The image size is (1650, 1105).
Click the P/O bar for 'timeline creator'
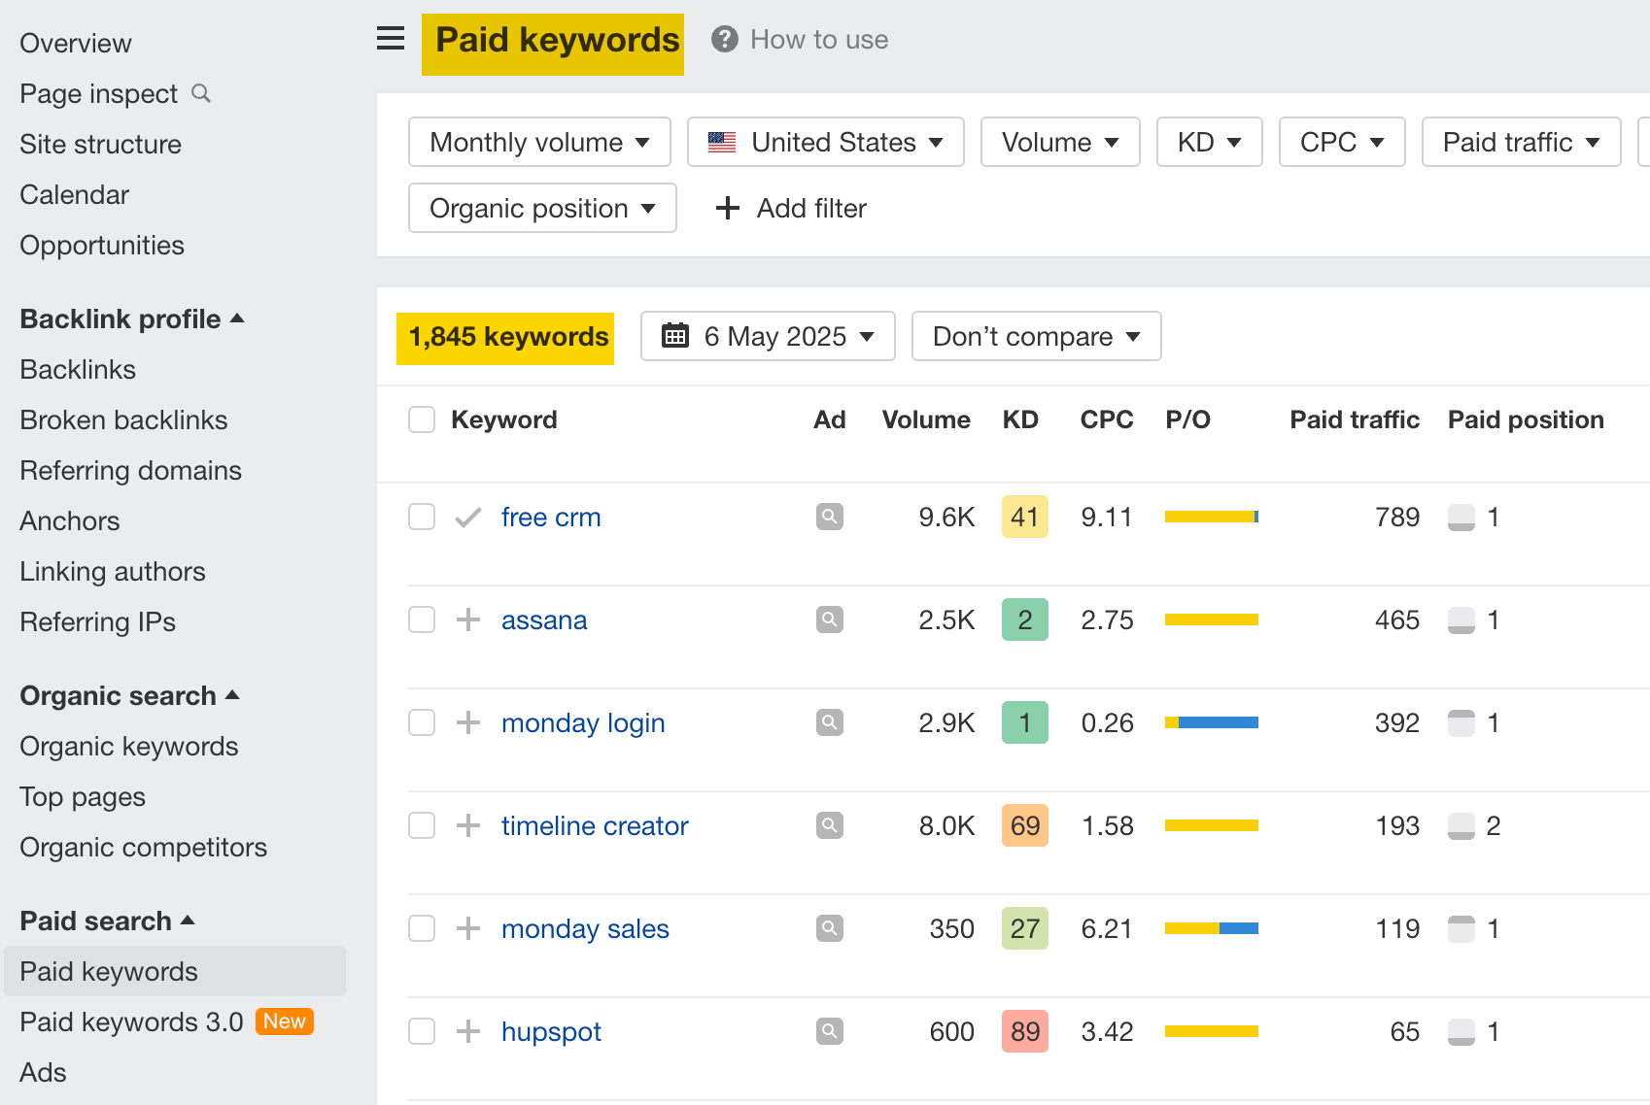(x=1211, y=825)
